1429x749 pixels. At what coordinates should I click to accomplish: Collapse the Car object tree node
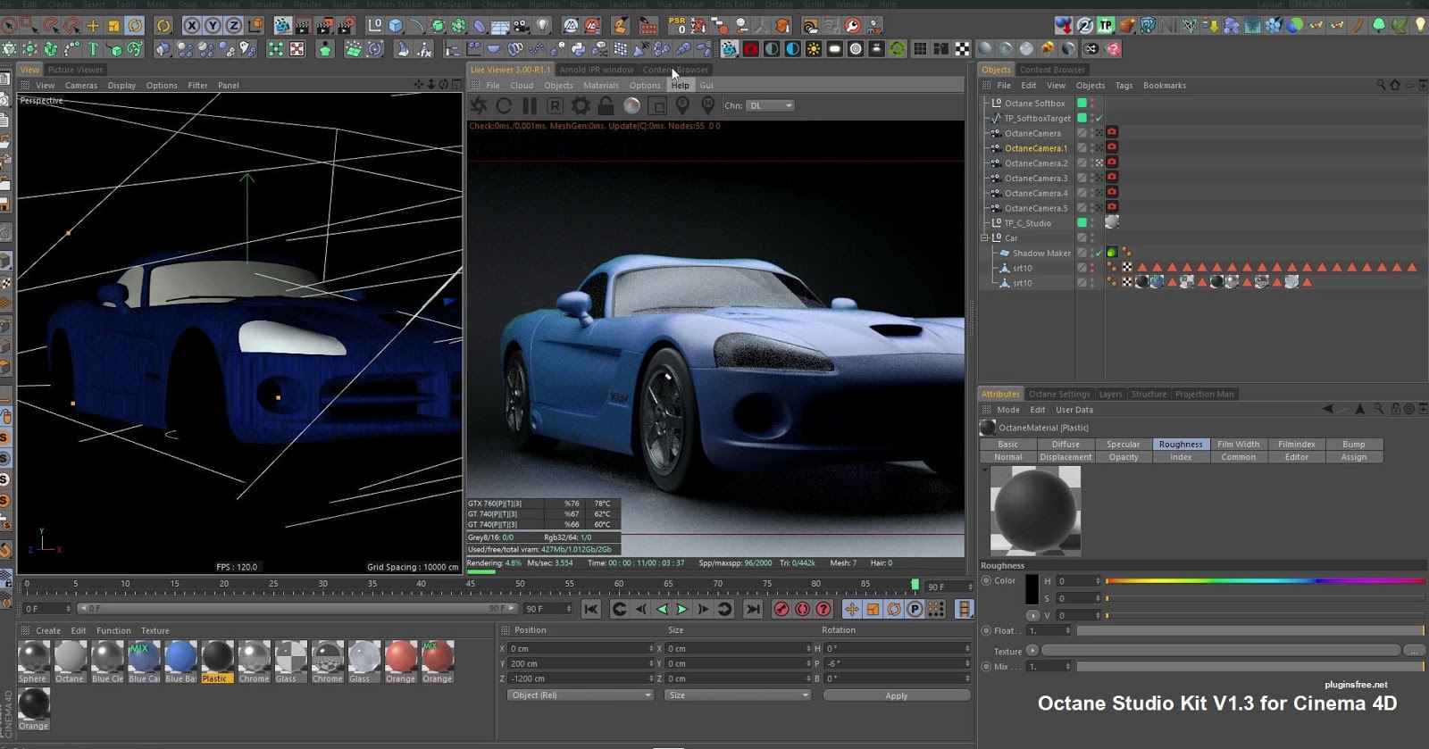pos(985,238)
